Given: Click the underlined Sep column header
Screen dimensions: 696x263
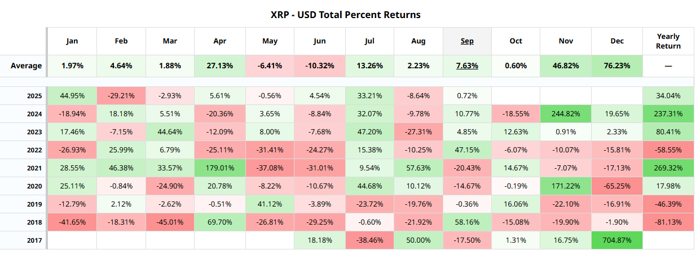Looking at the screenshot, I should pyautogui.click(x=467, y=41).
